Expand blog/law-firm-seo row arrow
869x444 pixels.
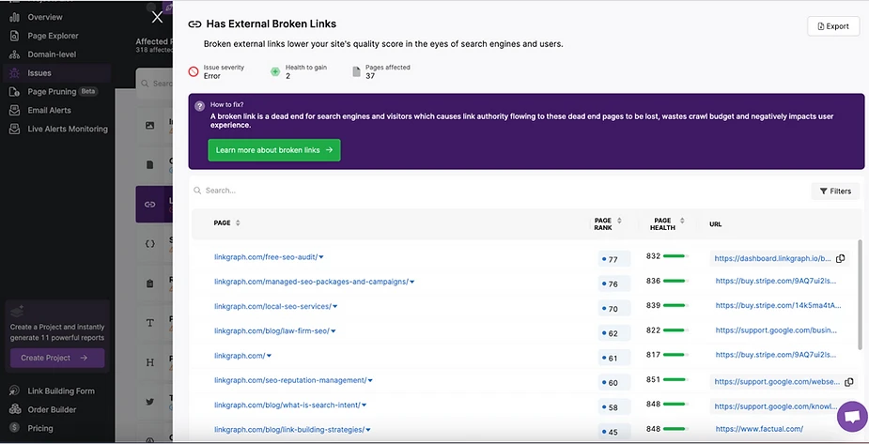click(334, 331)
